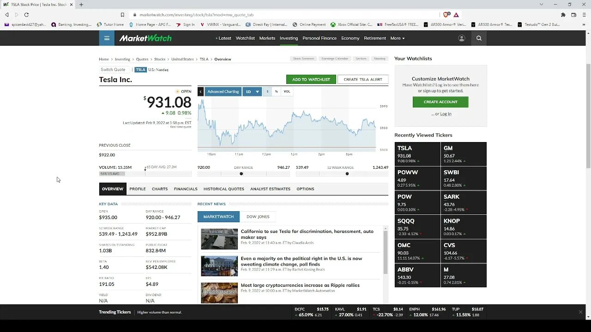Open the Direct Pay Internal bookmark
Screen dimensions: 591x332
click(267, 24)
